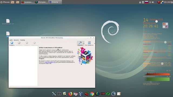Open the Машина menu in VirtualBox
The width and height of the screenshot is (173, 97).
click(16, 40)
